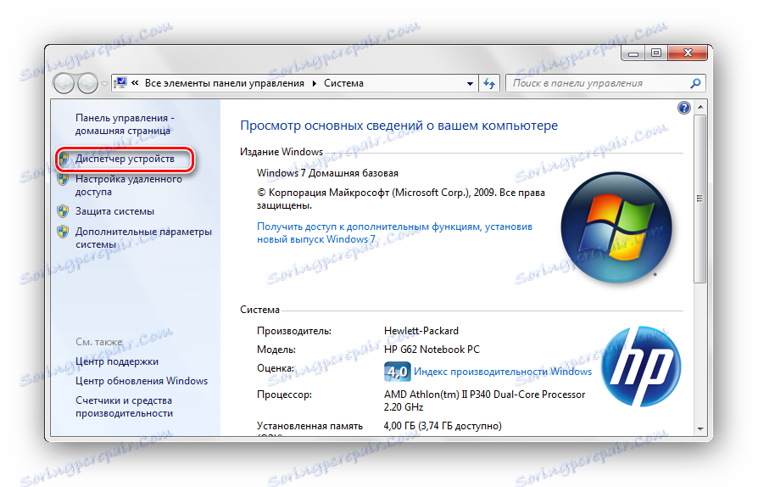Expand arrow after Все элементы панели управления
Viewport: 758px width, 487px height.
coord(315,84)
